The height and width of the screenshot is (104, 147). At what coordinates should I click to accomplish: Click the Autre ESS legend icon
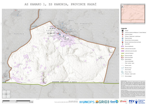(x=123, y=44)
